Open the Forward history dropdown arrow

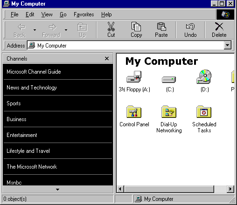66,30
